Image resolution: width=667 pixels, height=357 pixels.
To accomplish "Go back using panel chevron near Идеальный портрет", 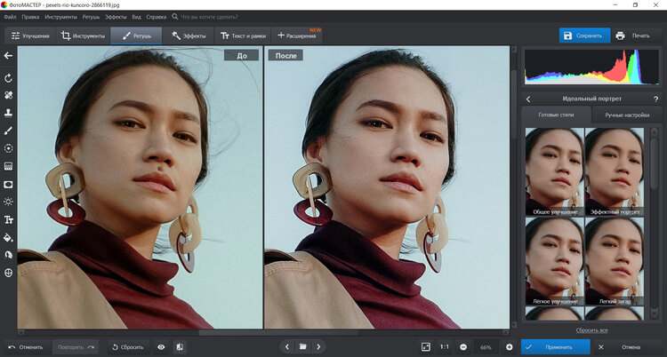I will tap(528, 99).
